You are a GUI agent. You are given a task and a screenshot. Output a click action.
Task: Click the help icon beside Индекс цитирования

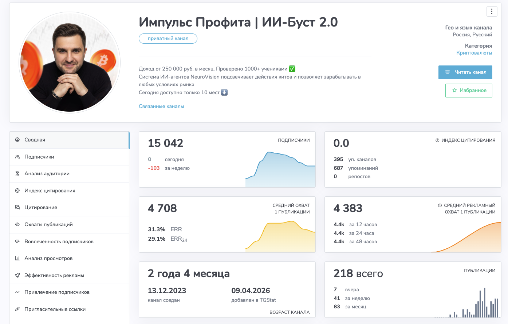pyautogui.click(x=437, y=140)
